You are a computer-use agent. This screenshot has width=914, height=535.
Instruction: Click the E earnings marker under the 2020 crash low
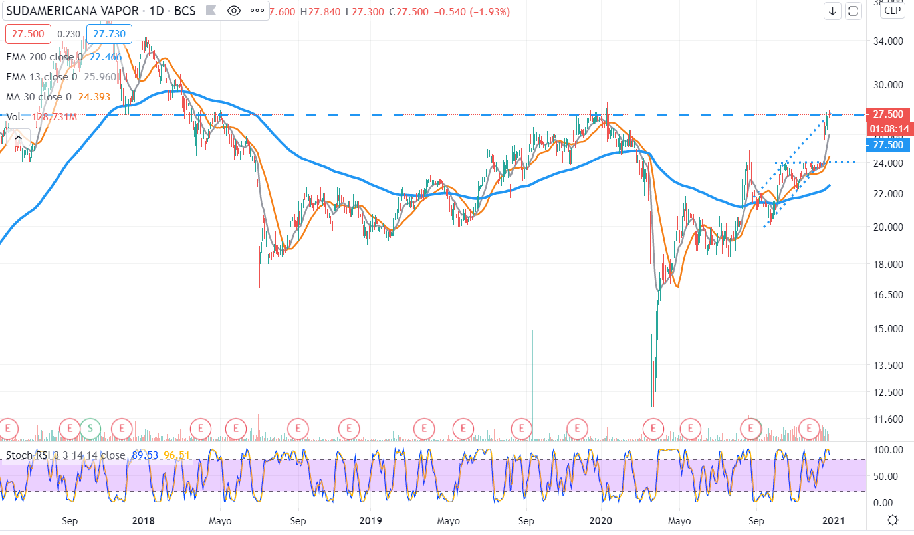tap(654, 428)
